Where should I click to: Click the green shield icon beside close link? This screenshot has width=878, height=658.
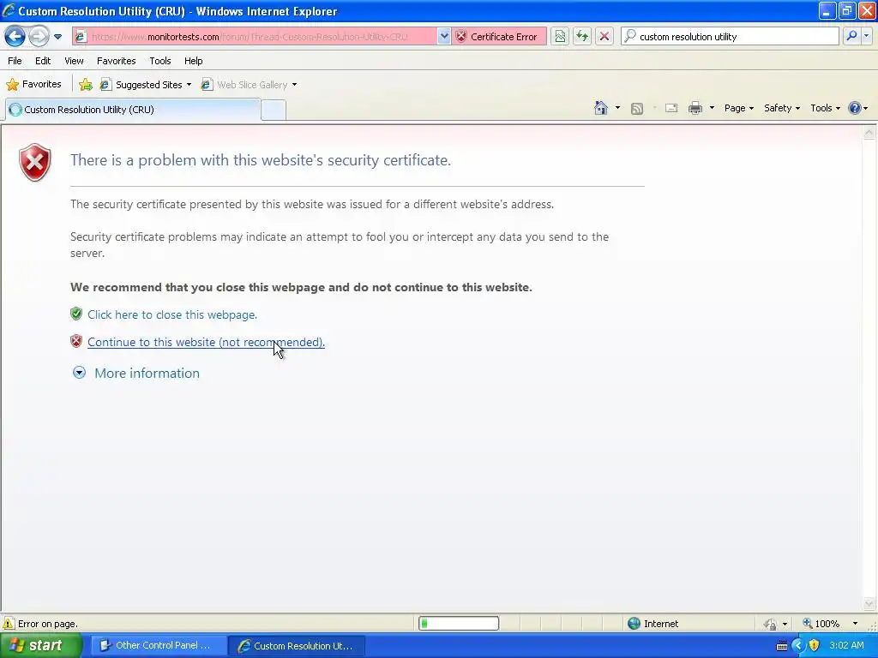[76, 314]
